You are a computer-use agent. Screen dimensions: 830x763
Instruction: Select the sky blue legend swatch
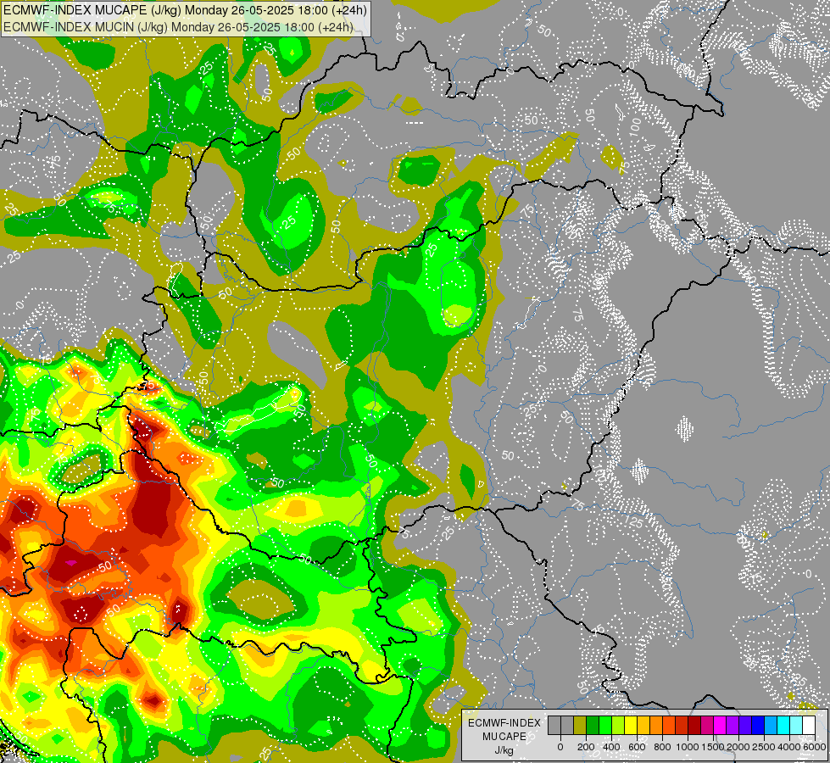(x=771, y=725)
